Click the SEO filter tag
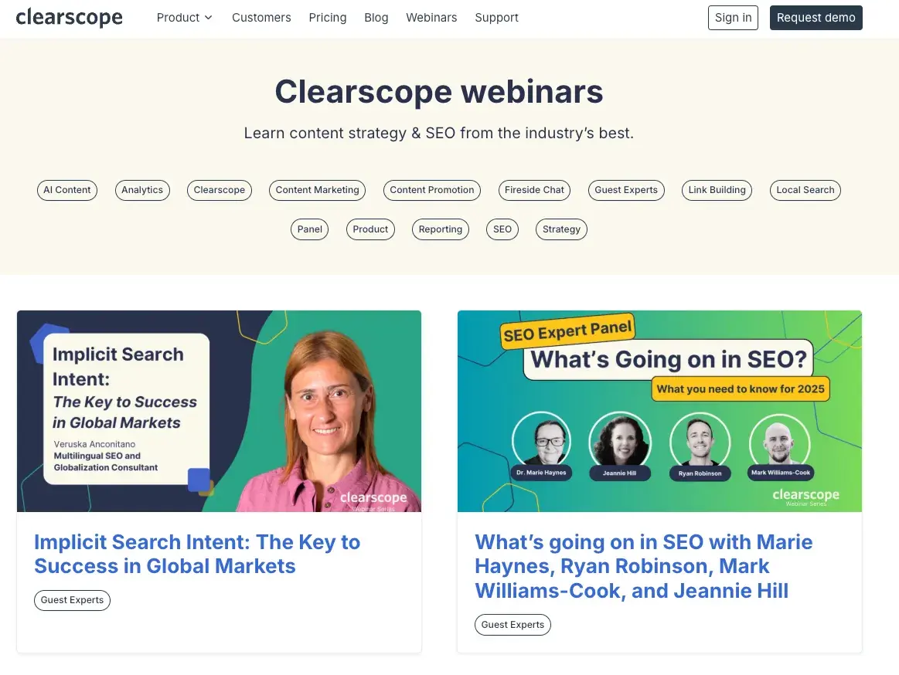 pos(502,229)
